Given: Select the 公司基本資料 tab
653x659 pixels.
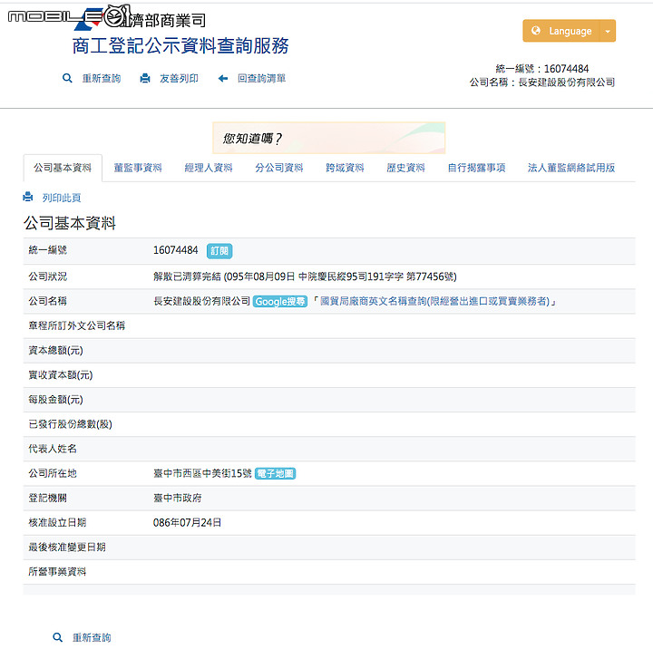Looking at the screenshot, I should 63,168.
